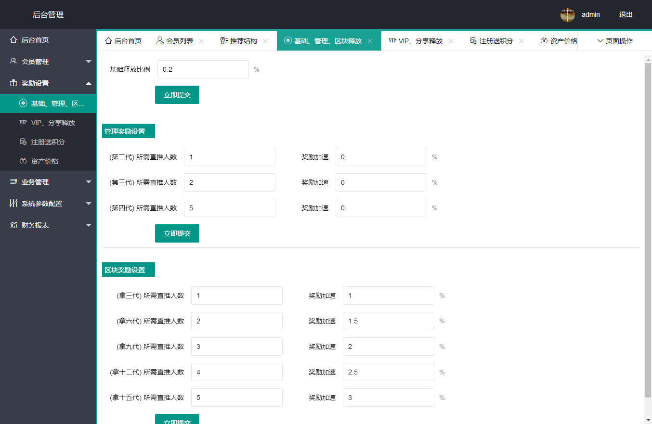This screenshot has width=652, height=424.
Task: Click the VIP icon beside VIP、分享释放 in sidebar
Action: pyautogui.click(x=23, y=123)
